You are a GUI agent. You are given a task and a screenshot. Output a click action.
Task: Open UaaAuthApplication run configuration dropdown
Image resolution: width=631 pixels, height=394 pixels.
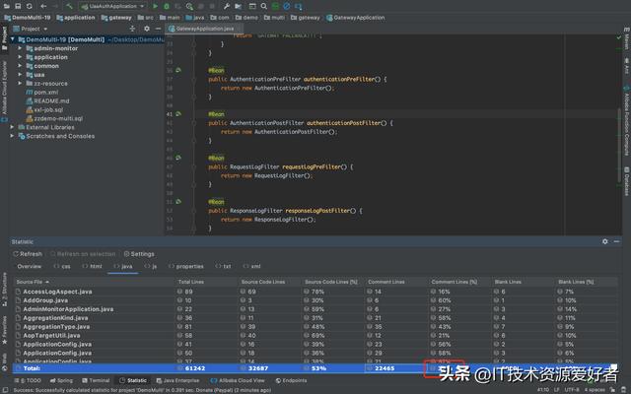tap(112, 6)
